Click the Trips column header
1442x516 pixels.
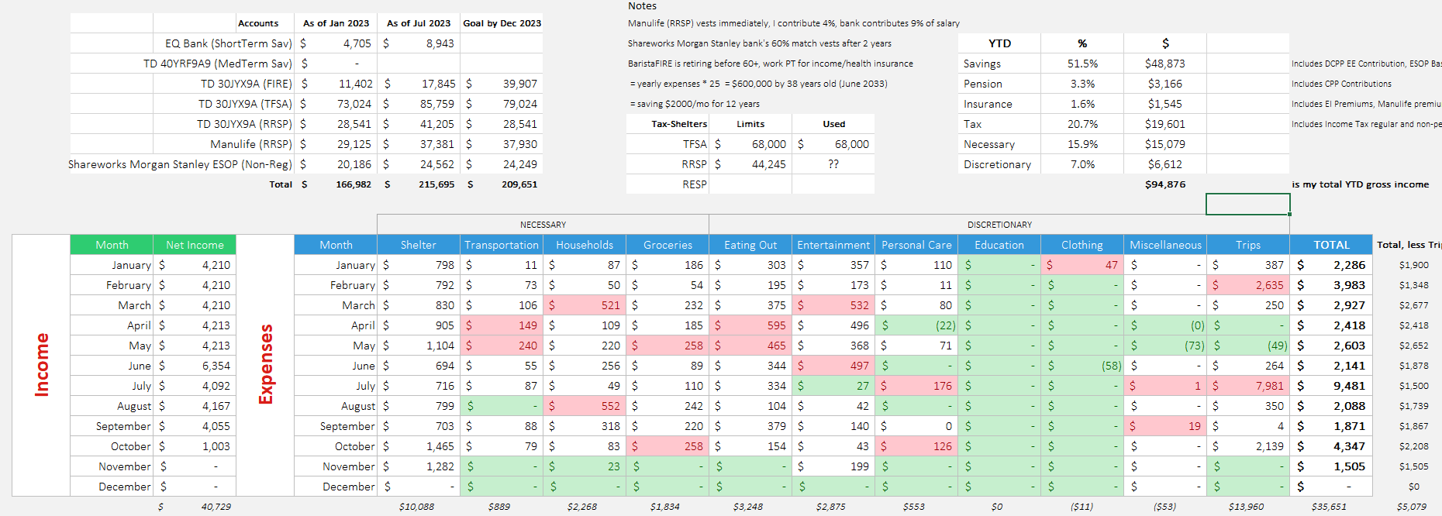pos(1247,245)
